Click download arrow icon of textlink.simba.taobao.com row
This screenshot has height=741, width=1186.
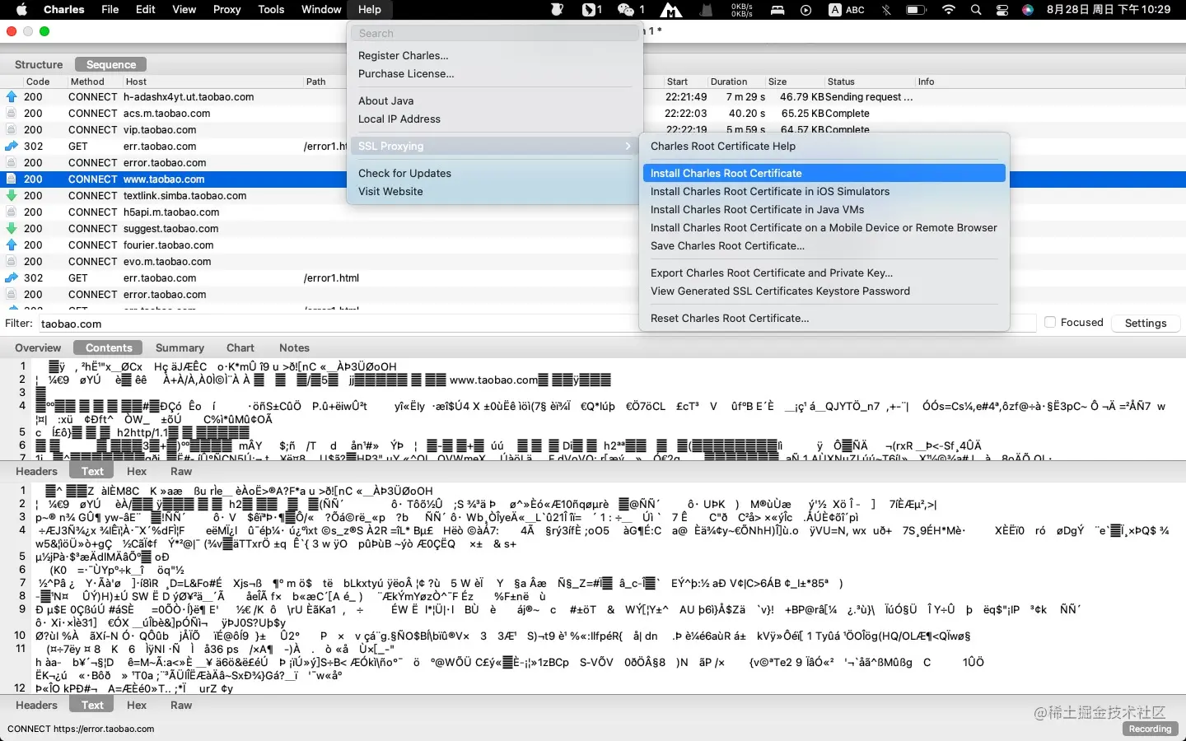(x=12, y=196)
